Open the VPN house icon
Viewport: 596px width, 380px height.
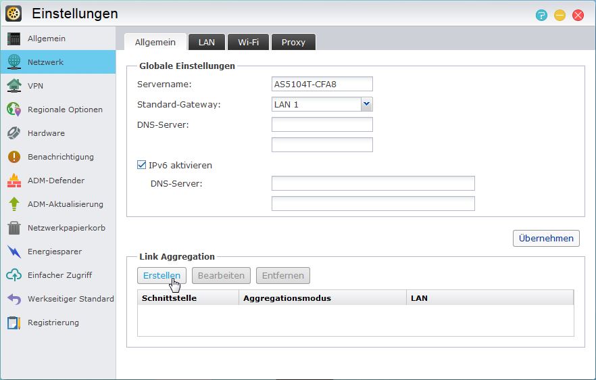coord(14,86)
